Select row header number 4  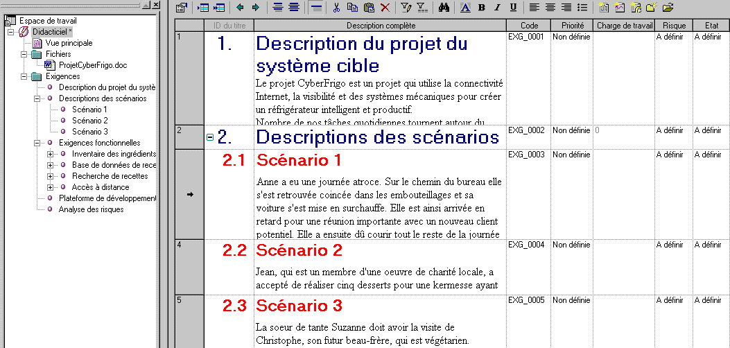pos(189,267)
